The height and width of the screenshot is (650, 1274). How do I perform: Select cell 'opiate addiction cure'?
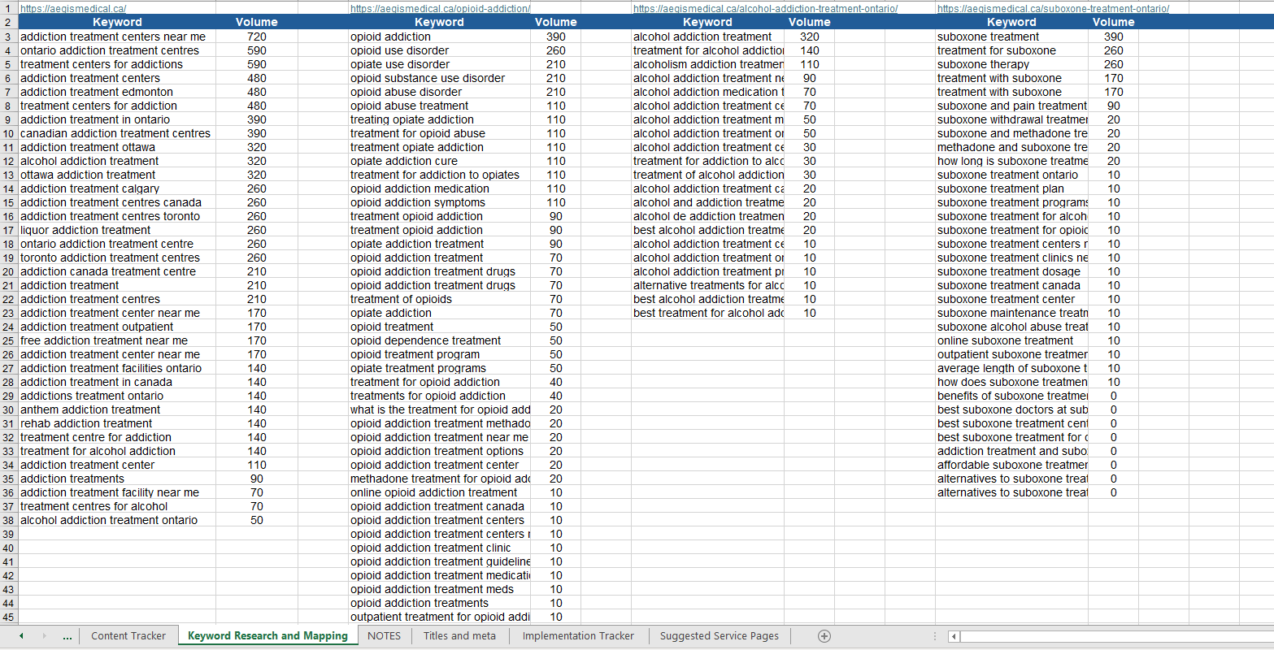tap(439, 161)
